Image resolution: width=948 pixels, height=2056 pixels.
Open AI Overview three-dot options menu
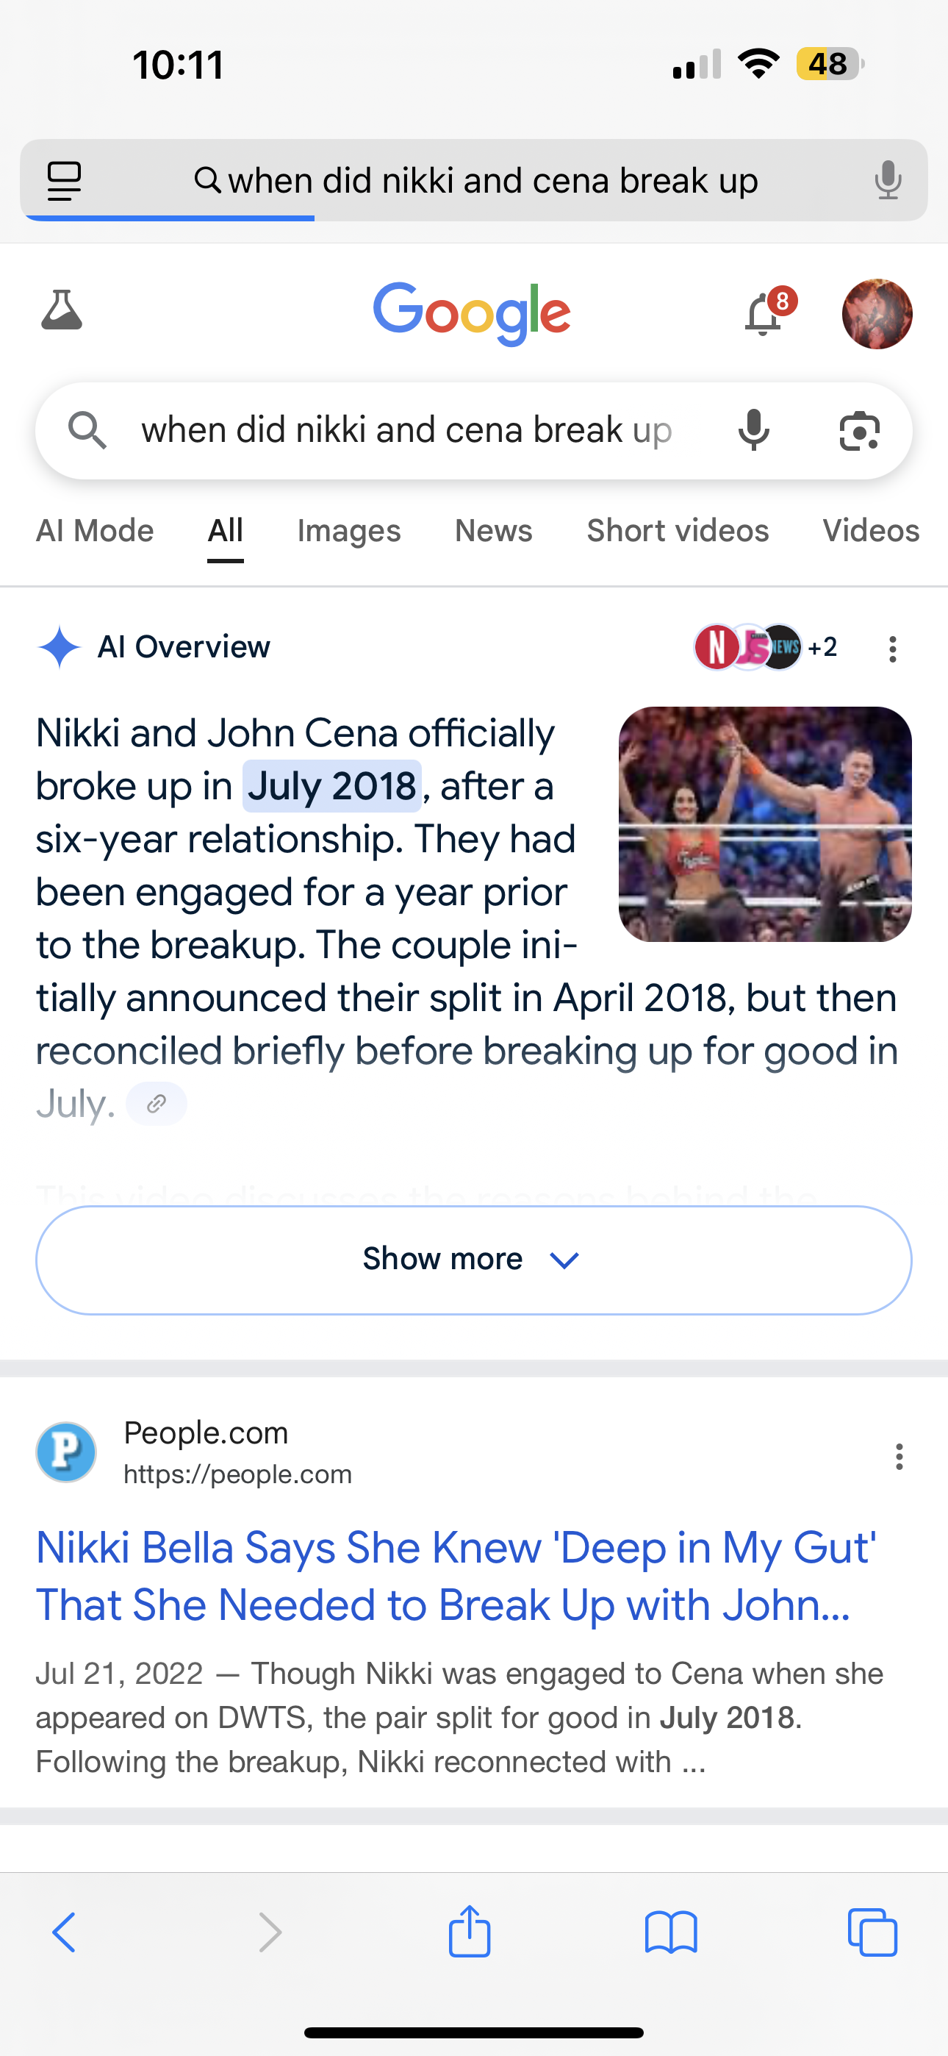point(893,649)
